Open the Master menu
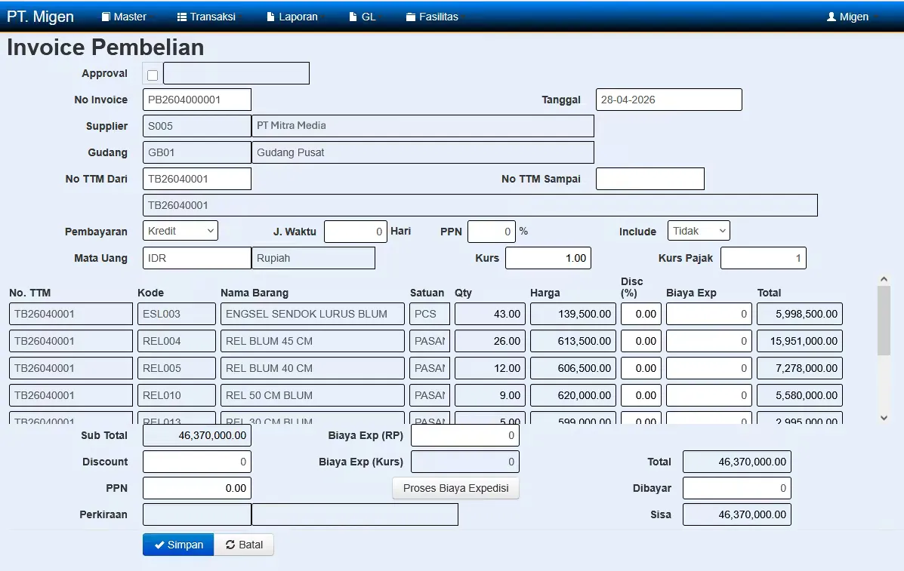 pos(124,17)
